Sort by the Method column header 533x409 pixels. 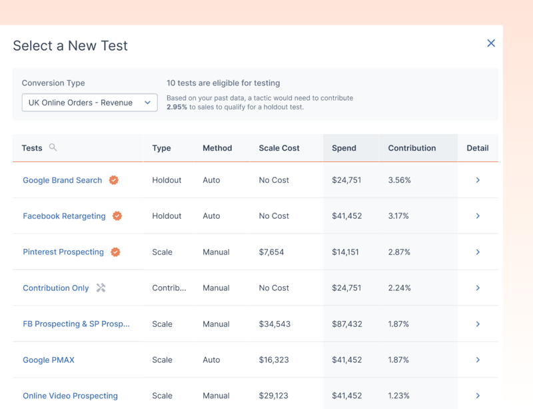pos(217,148)
